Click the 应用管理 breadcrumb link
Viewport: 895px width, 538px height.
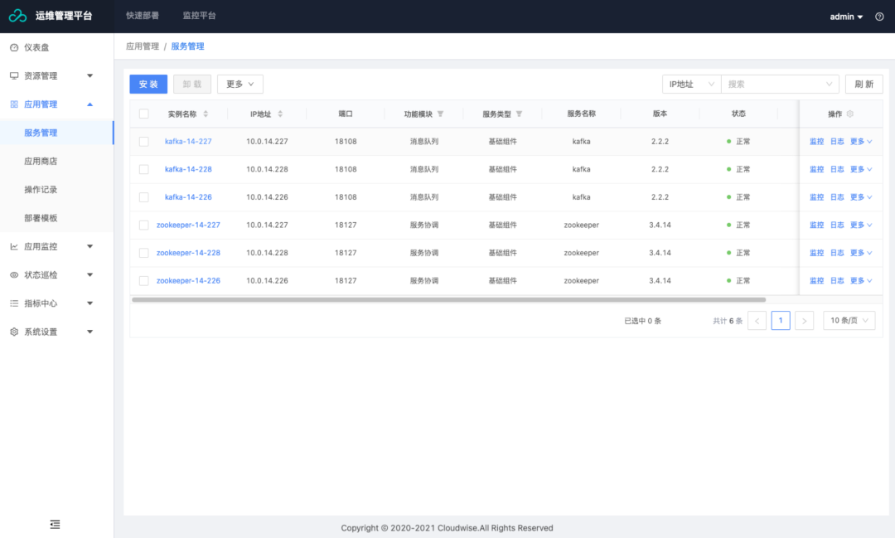[x=143, y=46]
